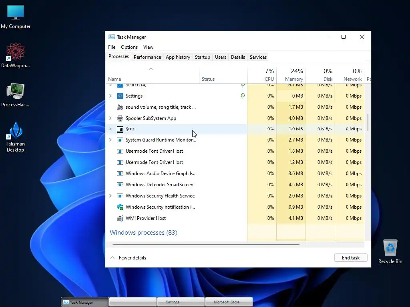Click the Spooler SubSystem App printer icon
The width and height of the screenshot is (410, 307).
[x=120, y=118]
